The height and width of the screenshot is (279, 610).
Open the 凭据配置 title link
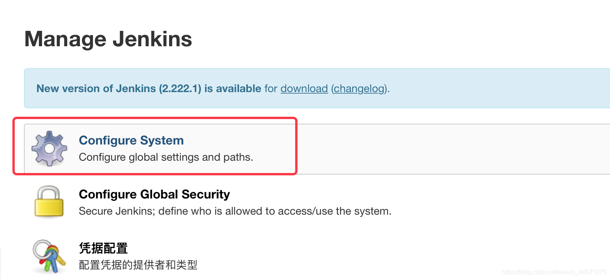pyautogui.click(x=103, y=248)
